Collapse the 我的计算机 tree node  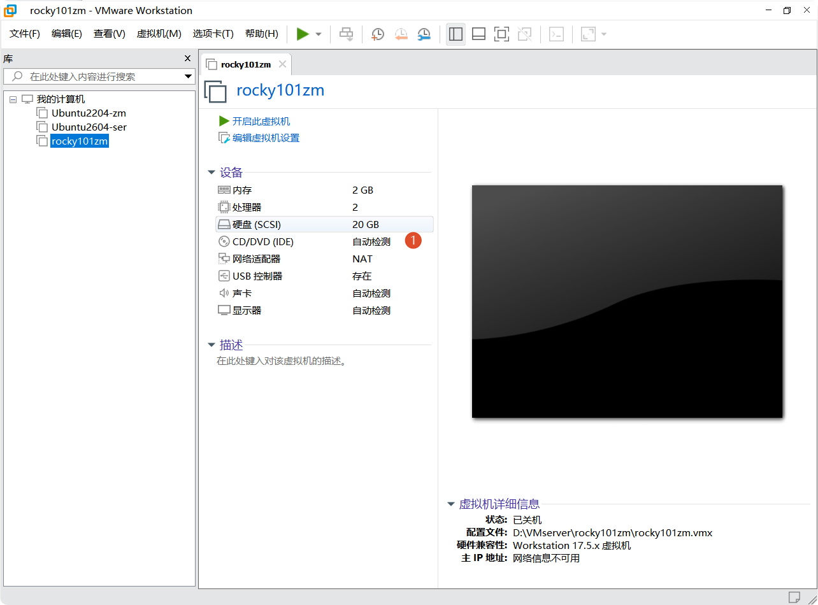[x=13, y=100]
